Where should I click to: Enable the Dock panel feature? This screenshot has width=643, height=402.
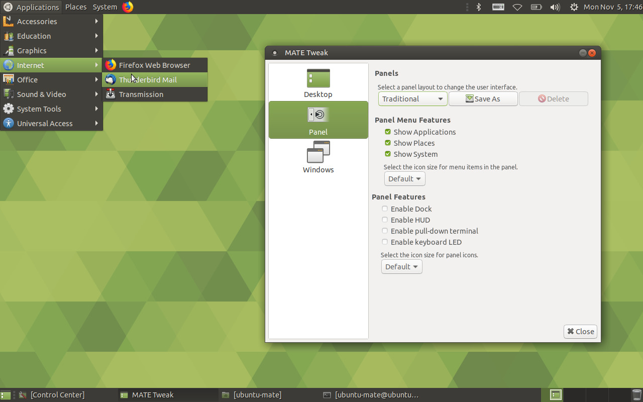coord(385,209)
